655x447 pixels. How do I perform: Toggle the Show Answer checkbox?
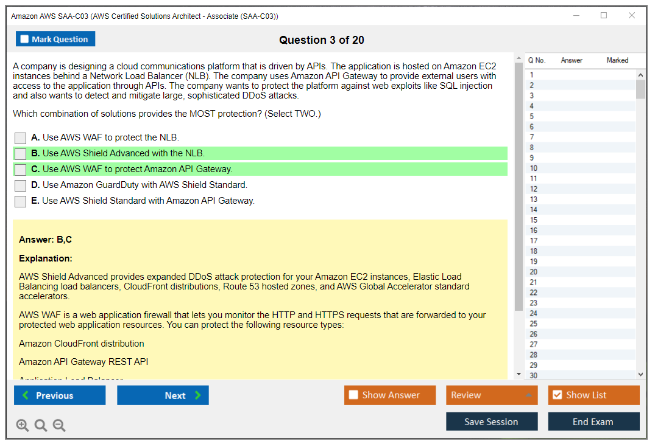point(353,395)
